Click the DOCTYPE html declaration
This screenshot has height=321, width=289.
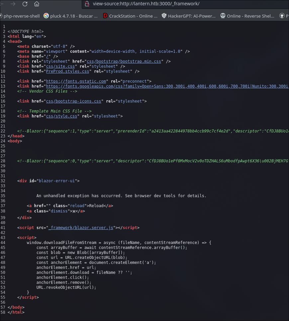pos(26,31)
